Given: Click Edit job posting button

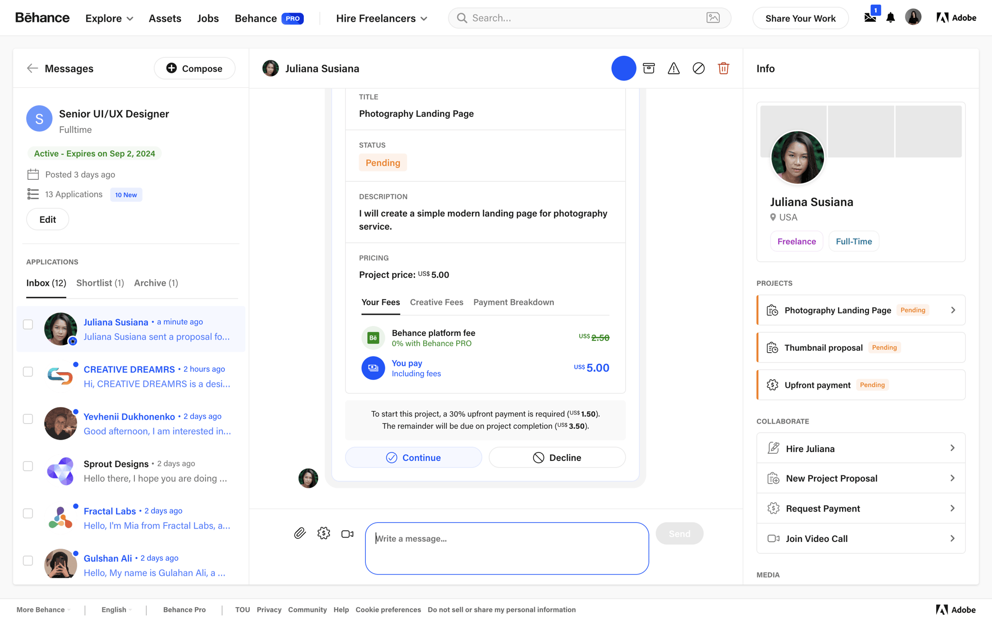Looking at the screenshot, I should pos(48,220).
